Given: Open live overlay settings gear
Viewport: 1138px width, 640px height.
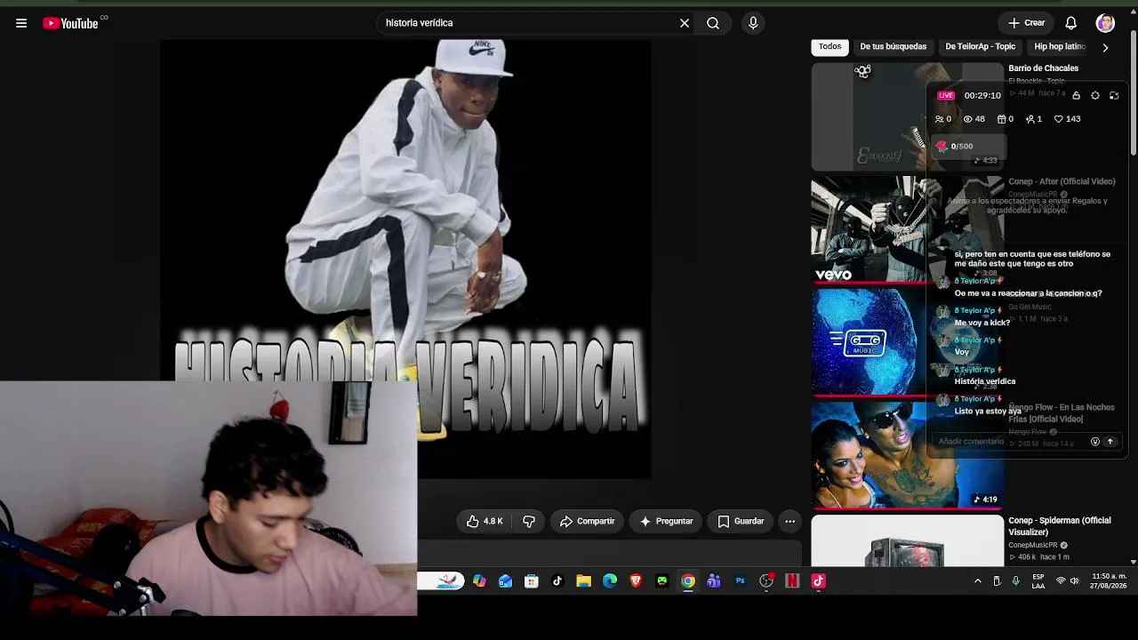Looking at the screenshot, I should point(1095,95).
